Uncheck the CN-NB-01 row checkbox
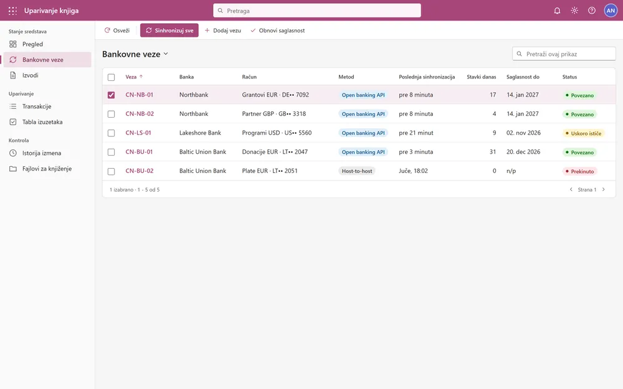 coord(112,95)
